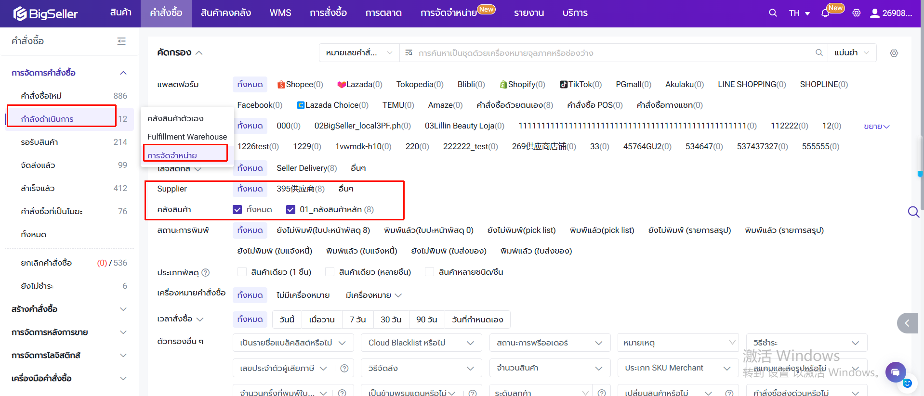Open settings gear in top bar
924x396 pixels.
856,13
